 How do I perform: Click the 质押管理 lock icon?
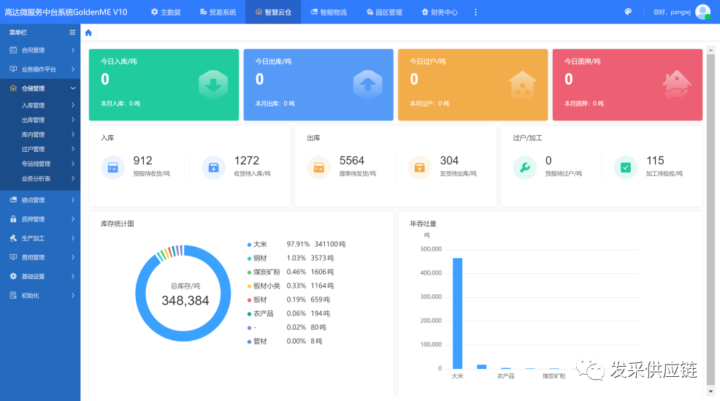coord(13,219)
